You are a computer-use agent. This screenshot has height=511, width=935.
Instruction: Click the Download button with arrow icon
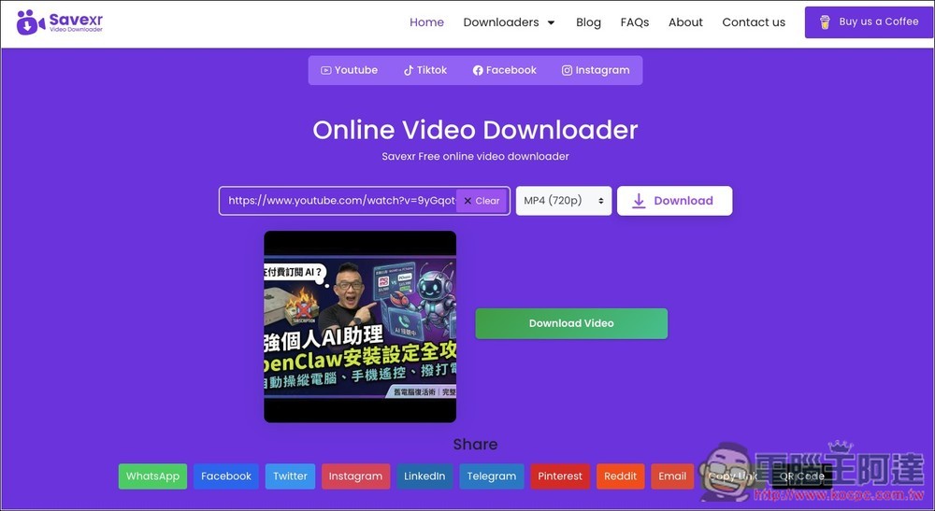[x=674, y=201]
